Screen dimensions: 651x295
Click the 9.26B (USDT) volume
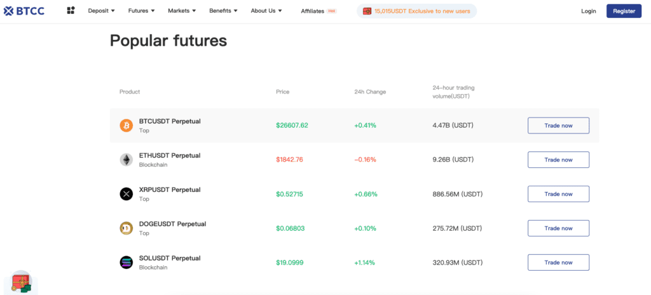(453, 160)
